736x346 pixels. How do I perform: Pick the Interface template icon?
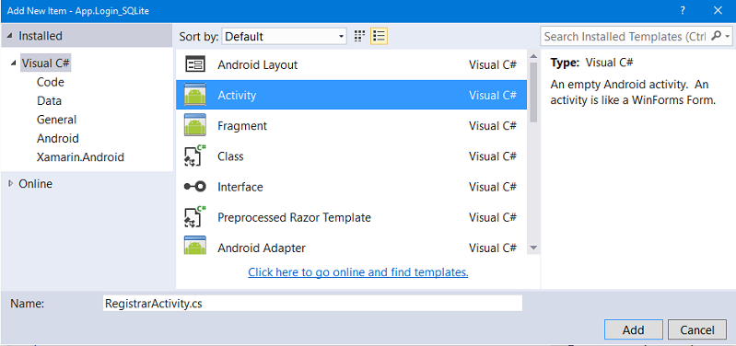click(x=194, y=187)
